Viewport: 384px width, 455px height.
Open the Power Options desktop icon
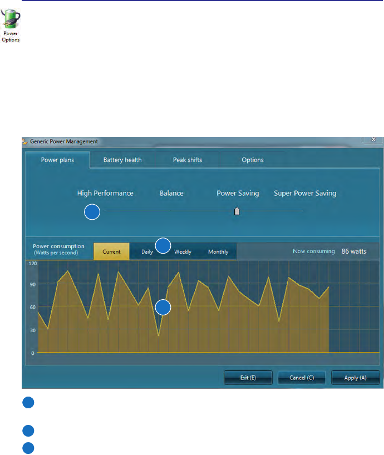(11, 26)
